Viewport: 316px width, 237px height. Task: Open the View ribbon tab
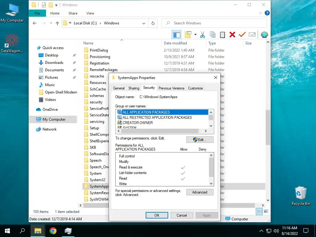tap(90, 13)
